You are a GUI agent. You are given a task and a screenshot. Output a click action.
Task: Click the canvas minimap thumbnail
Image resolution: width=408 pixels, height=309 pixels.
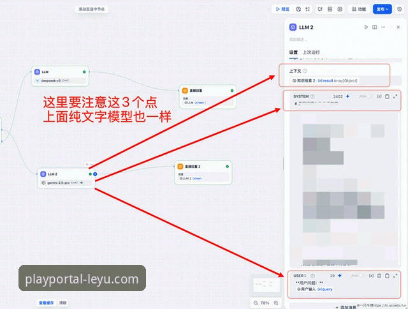click(x=266, y=285)
